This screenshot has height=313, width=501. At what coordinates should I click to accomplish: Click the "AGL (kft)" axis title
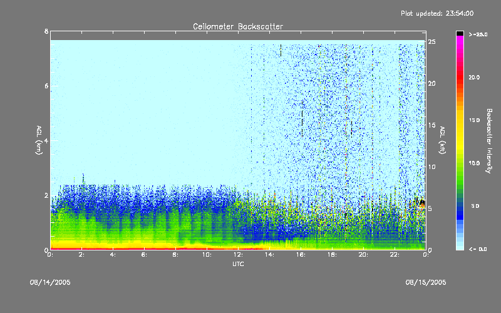coord(443,140)
